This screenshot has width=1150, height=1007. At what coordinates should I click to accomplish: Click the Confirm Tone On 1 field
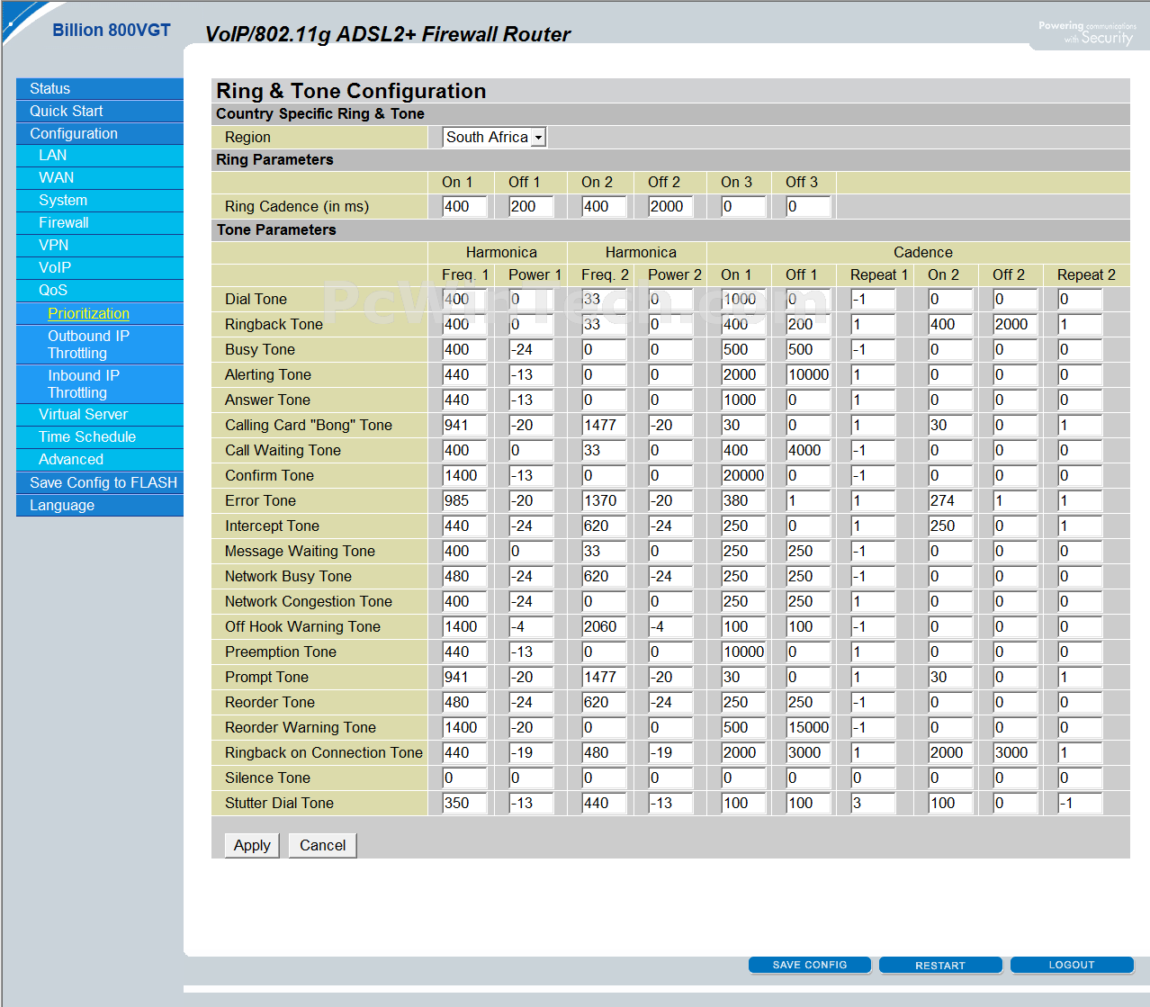coord(743,475)
